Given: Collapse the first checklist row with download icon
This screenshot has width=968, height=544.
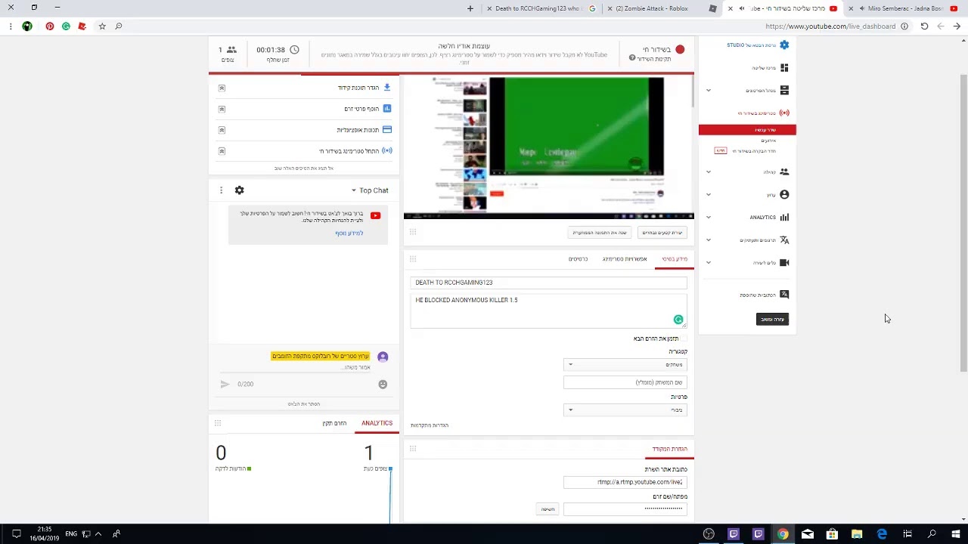Looking at the screenshot, I should click(222, 88).
